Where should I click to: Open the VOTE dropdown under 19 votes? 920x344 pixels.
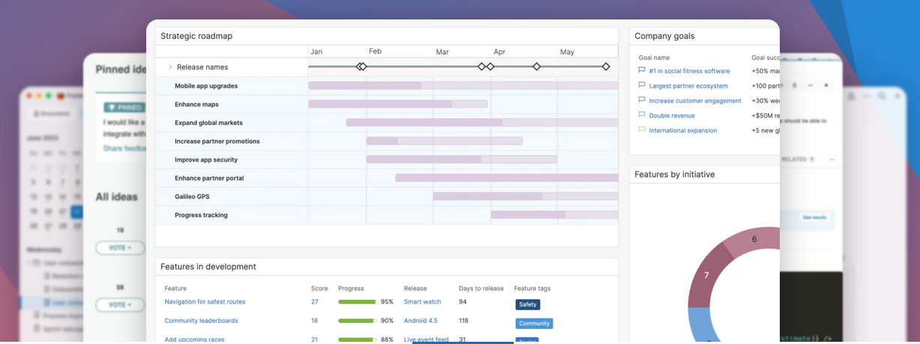[119, 248]
